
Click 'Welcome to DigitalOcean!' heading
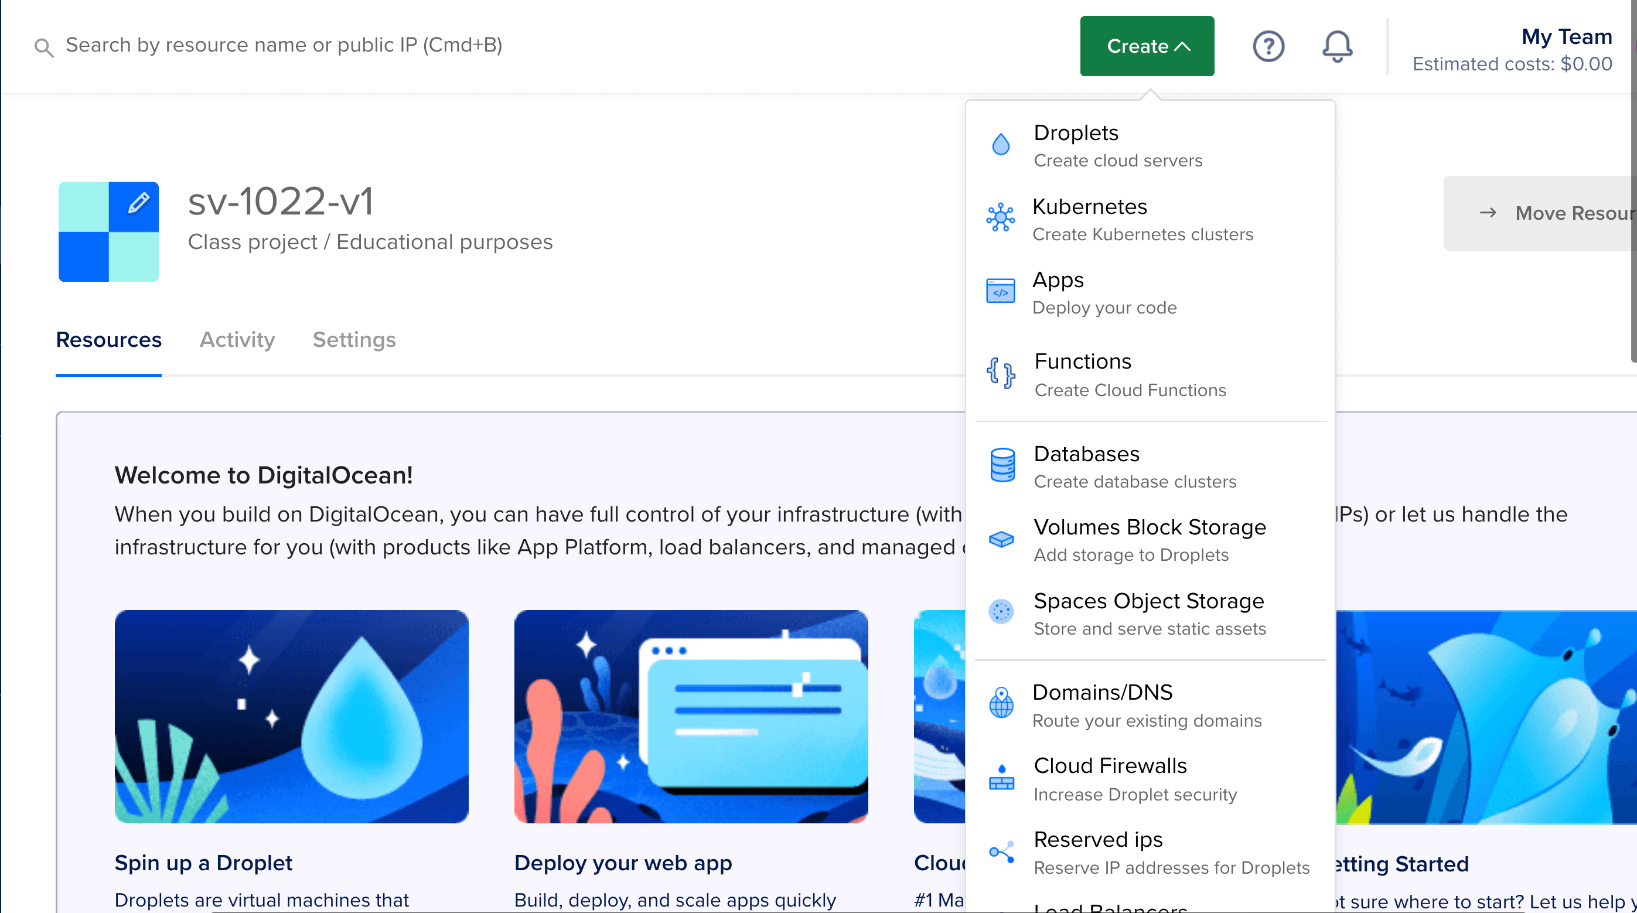tap(264, 476)
